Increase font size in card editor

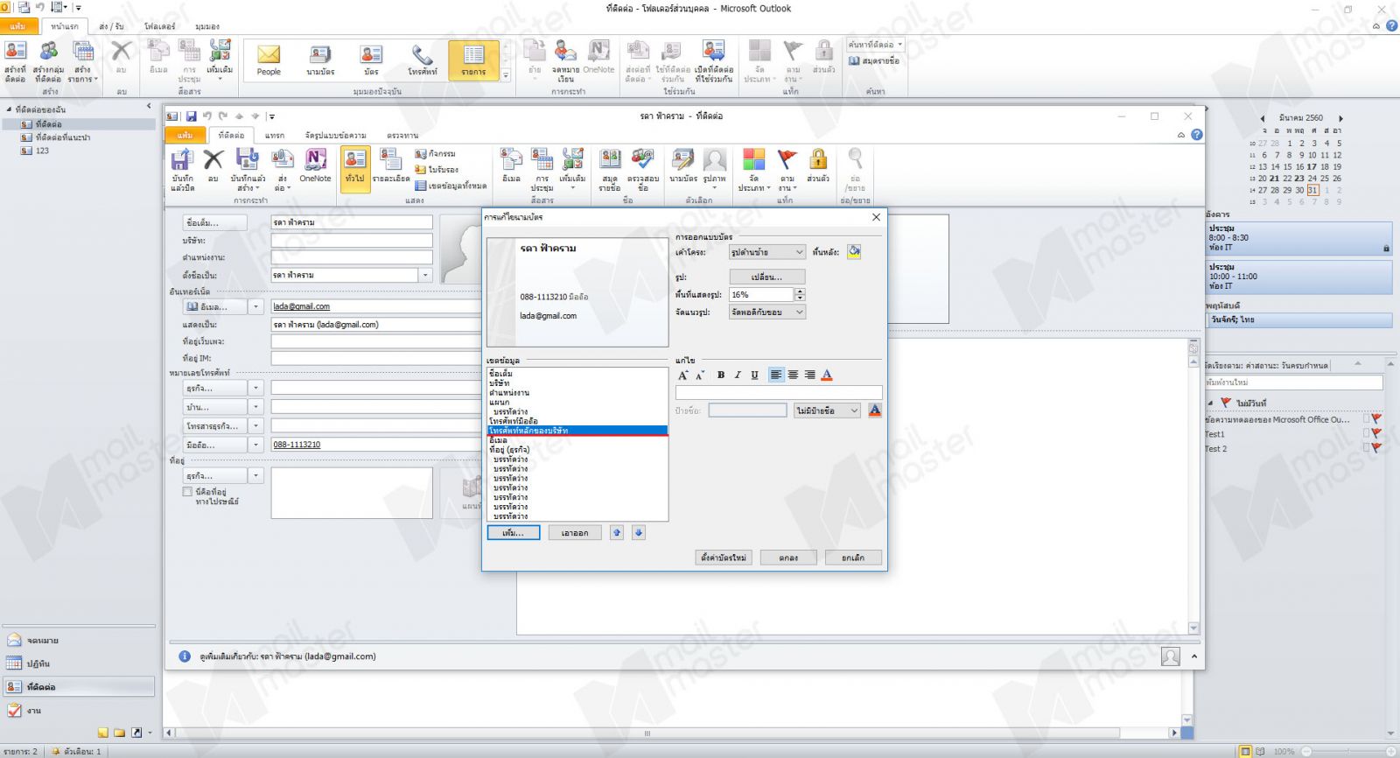683,375
